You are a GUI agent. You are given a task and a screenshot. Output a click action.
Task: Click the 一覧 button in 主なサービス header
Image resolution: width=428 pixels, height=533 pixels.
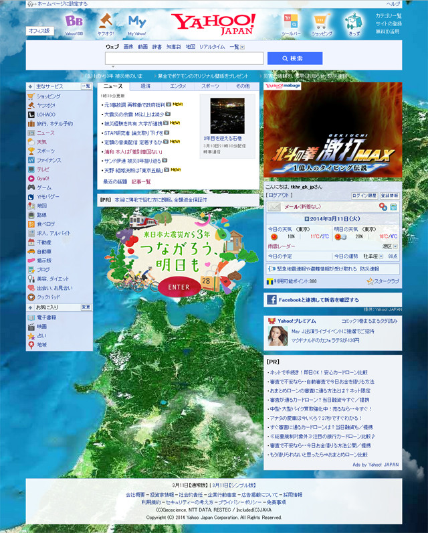coord(86,86)
